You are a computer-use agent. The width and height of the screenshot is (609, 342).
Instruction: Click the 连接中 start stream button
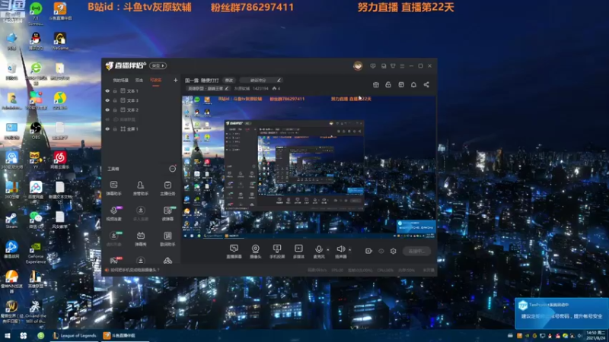[x=416, y=252]
